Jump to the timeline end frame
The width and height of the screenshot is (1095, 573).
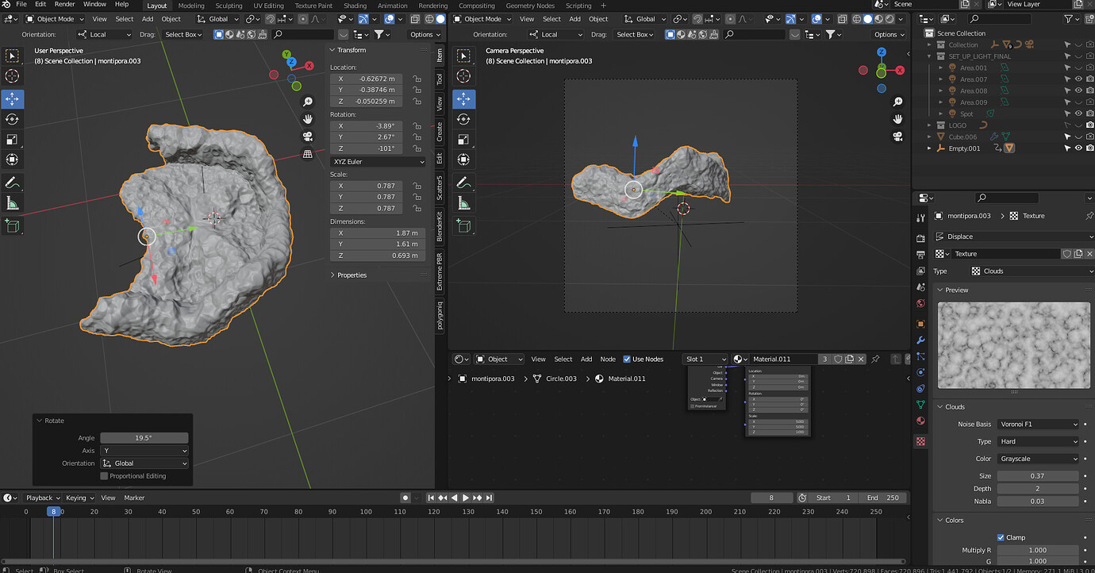point(490,498)
